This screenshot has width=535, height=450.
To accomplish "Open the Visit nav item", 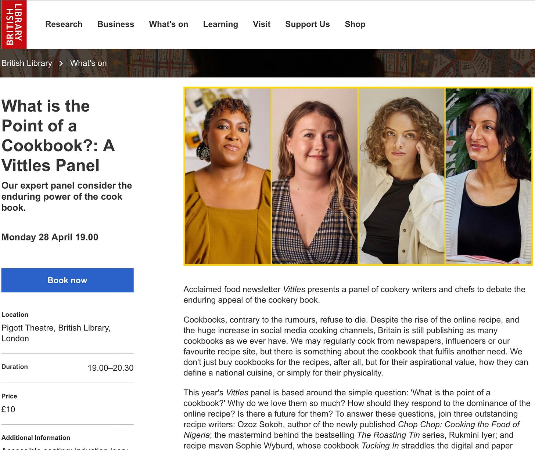I will click(x=262, y=24).
